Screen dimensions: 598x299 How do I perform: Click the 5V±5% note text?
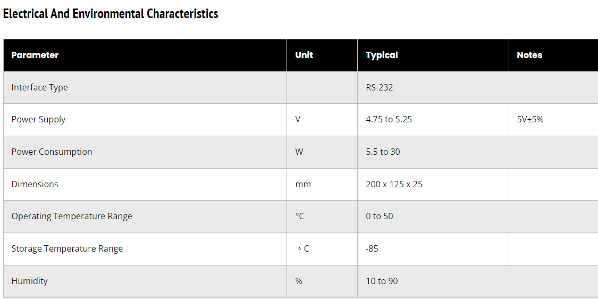coord(530,119)
